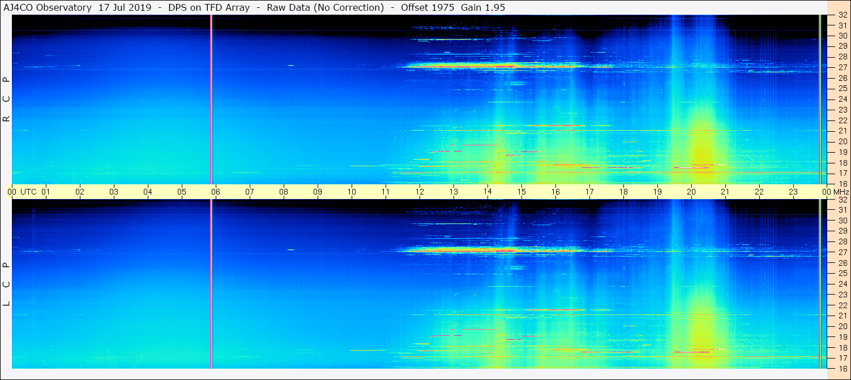Click the 29 label on LCP frequency scale
This screenshot has width=851, height=380.
tap(842, 231)
